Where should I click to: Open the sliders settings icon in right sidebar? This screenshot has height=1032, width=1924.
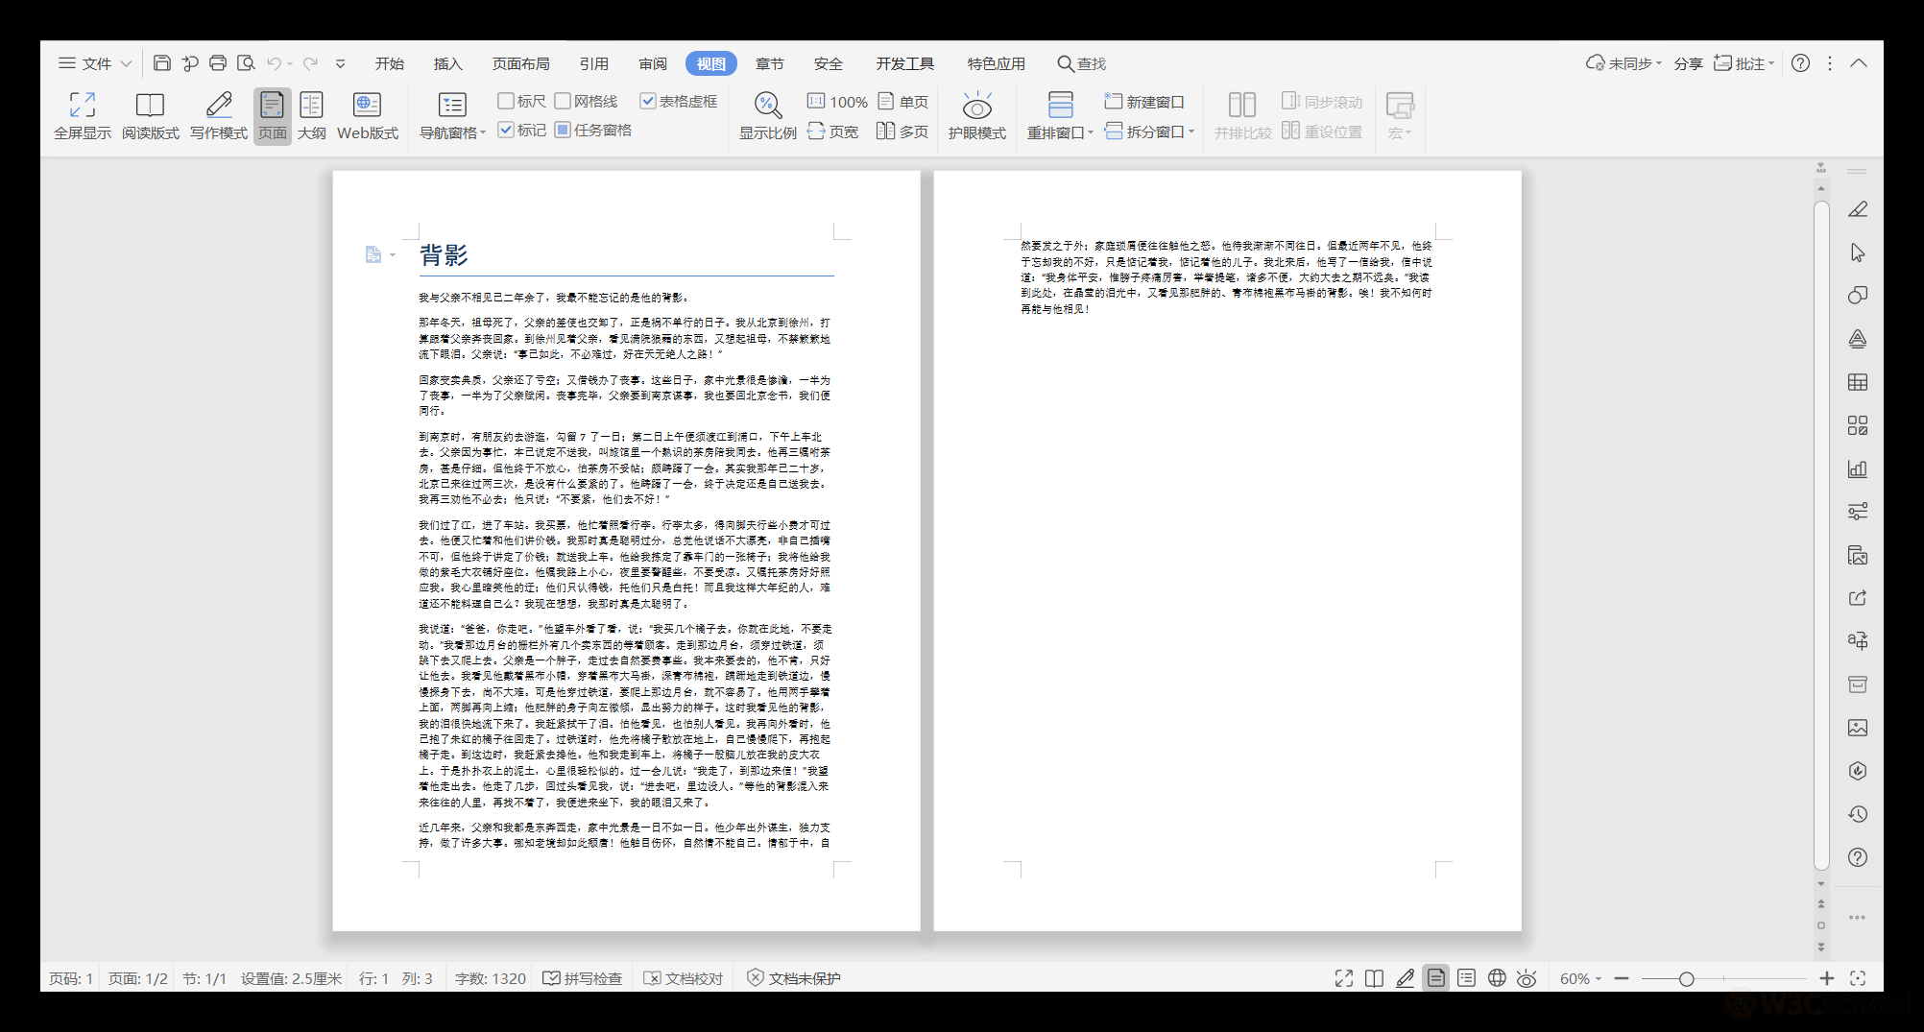tap(1858, 512)
